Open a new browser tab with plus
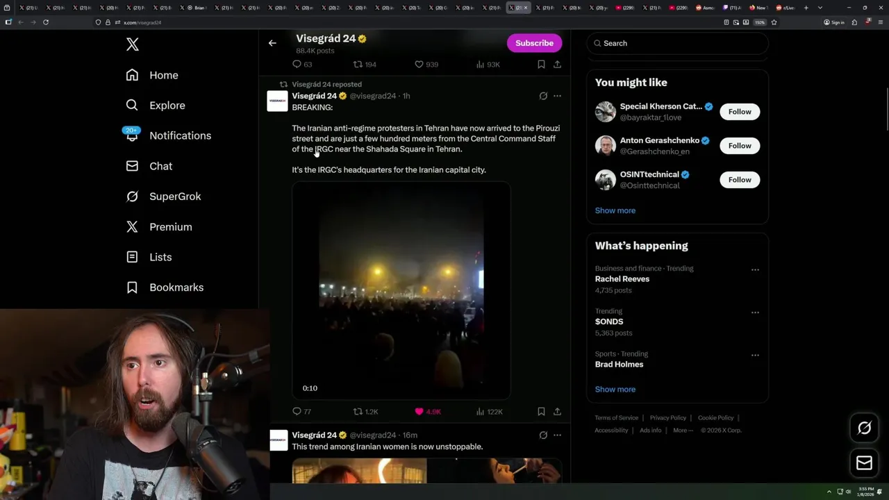Image resolution: width=889 pixels, height=500 pixels. [806, 8]
